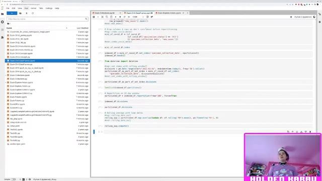Open the Help menu
The width and height of the screenshot is (322, 181).
57,8
